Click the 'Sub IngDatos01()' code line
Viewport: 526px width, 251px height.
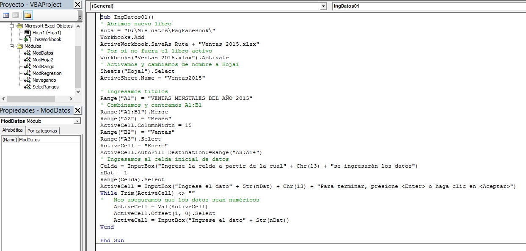[127, 17]
